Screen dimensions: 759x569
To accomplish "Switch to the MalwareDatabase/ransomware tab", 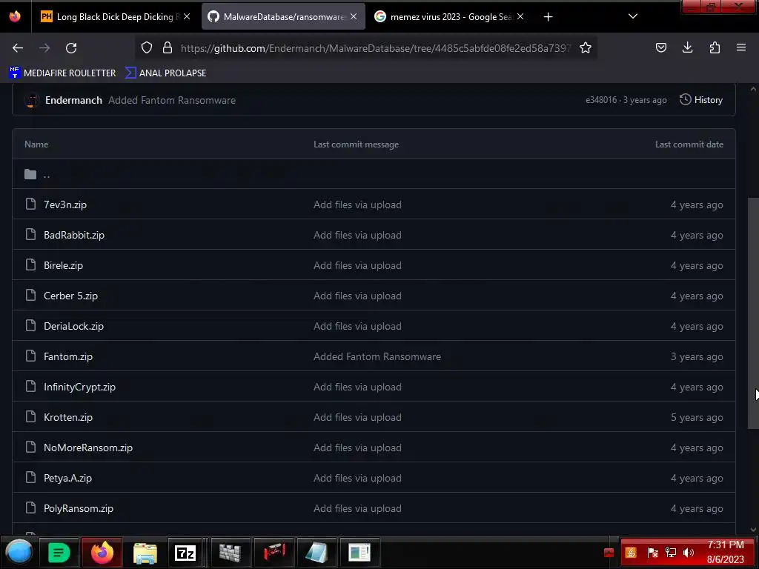I will click(x=283, y=16).
